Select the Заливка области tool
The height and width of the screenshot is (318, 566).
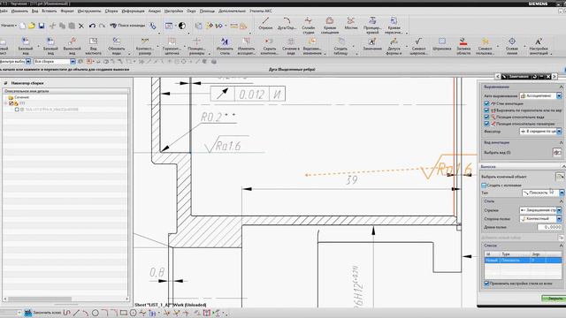[x=463, y=46]
